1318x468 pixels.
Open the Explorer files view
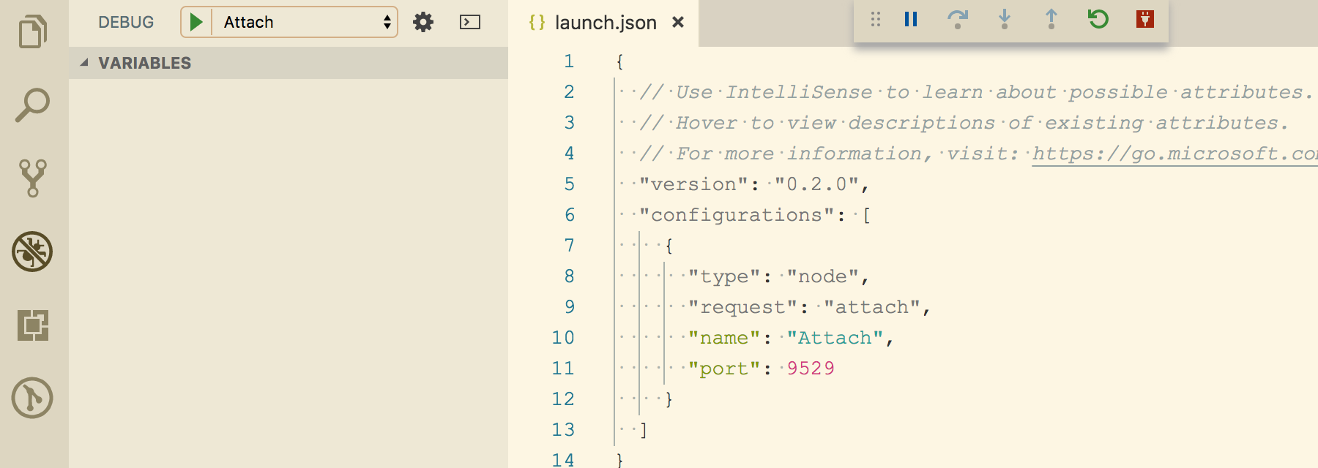click(33, 32)
